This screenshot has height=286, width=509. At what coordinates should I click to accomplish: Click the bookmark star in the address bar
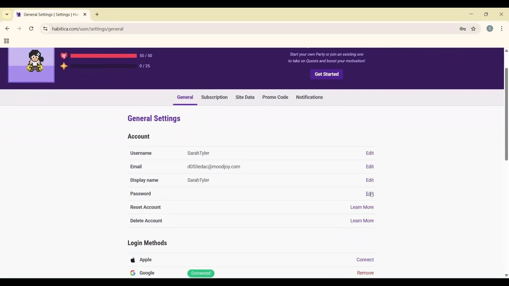pos(474,29)
